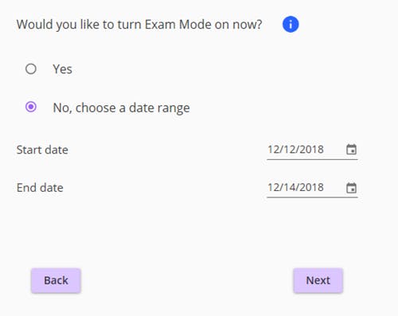Turn Exam Mode on now via Yes
The width and height of the screenshot is (398, 316).
(x=31, y=69)
